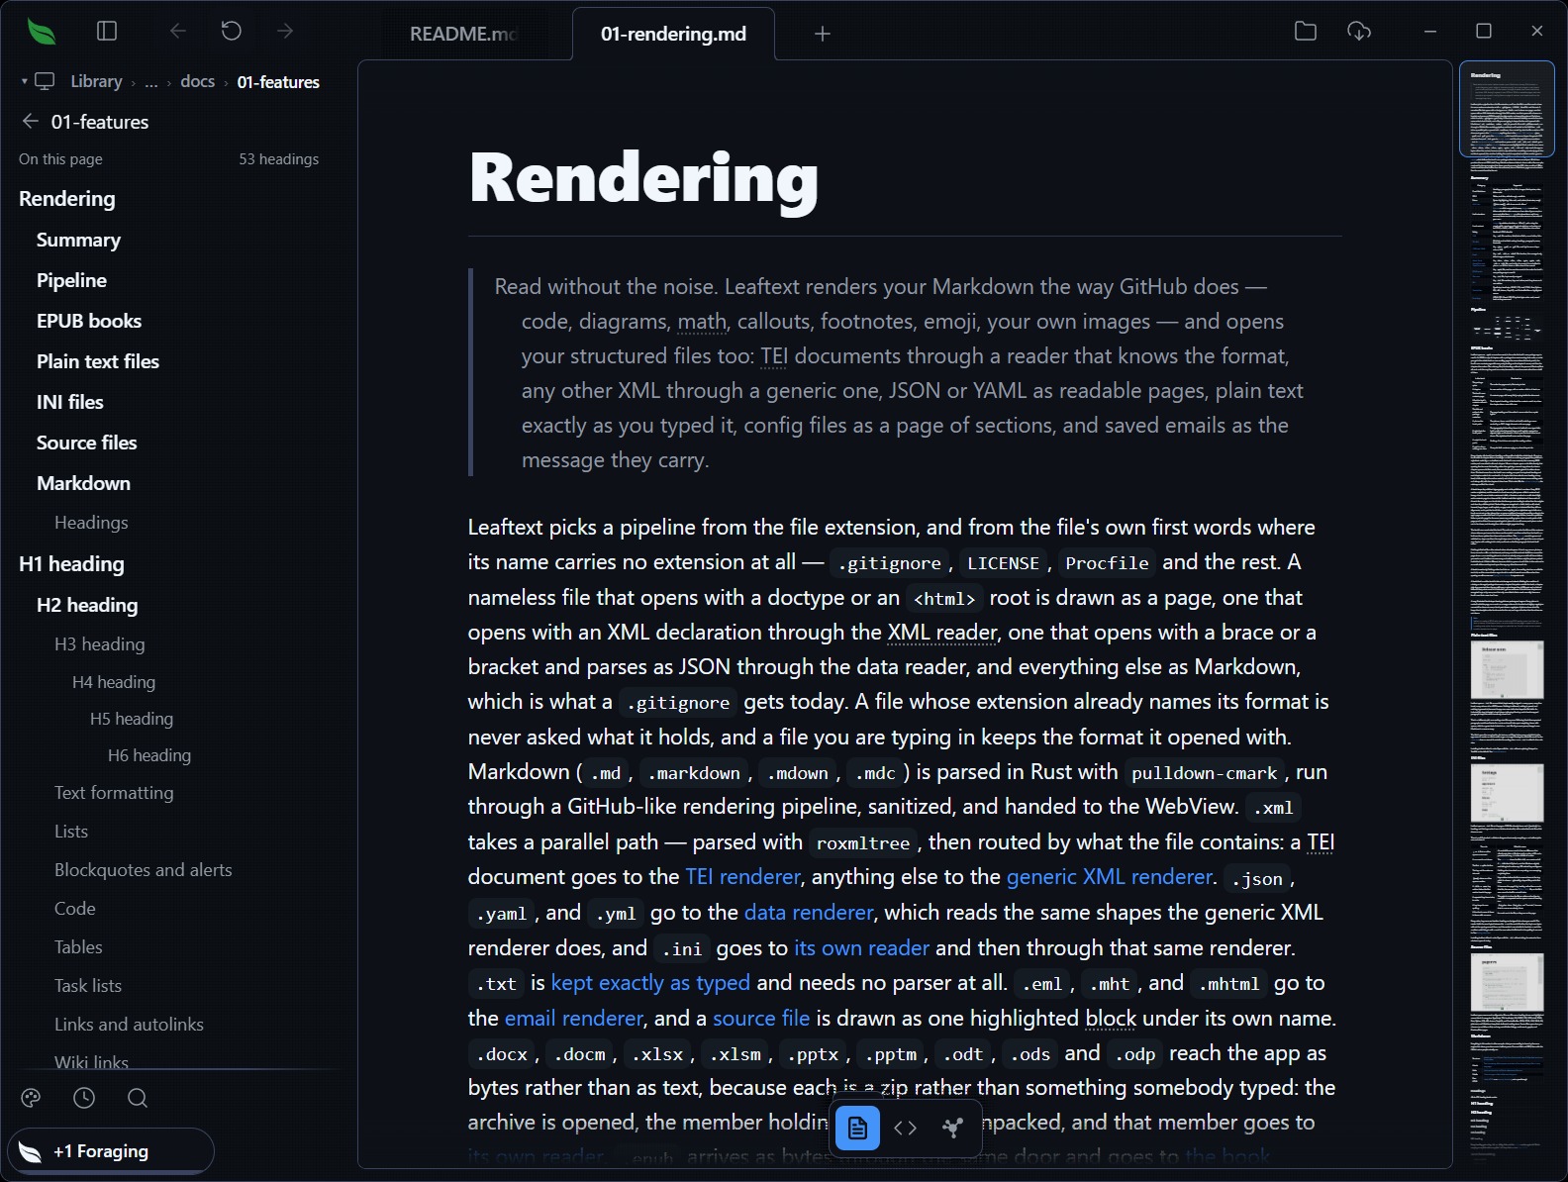This screenshot has width=1568, height=1182.
Task: Follow the 'kept exactly as typed' link
Action: 650,982
